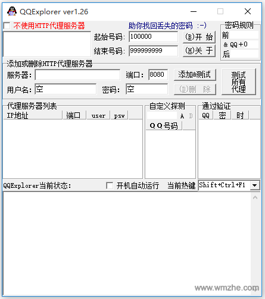Viewport: 265px width, 299px height.
Task: Click the 测试所有代理 button
Action: [239, 82]
